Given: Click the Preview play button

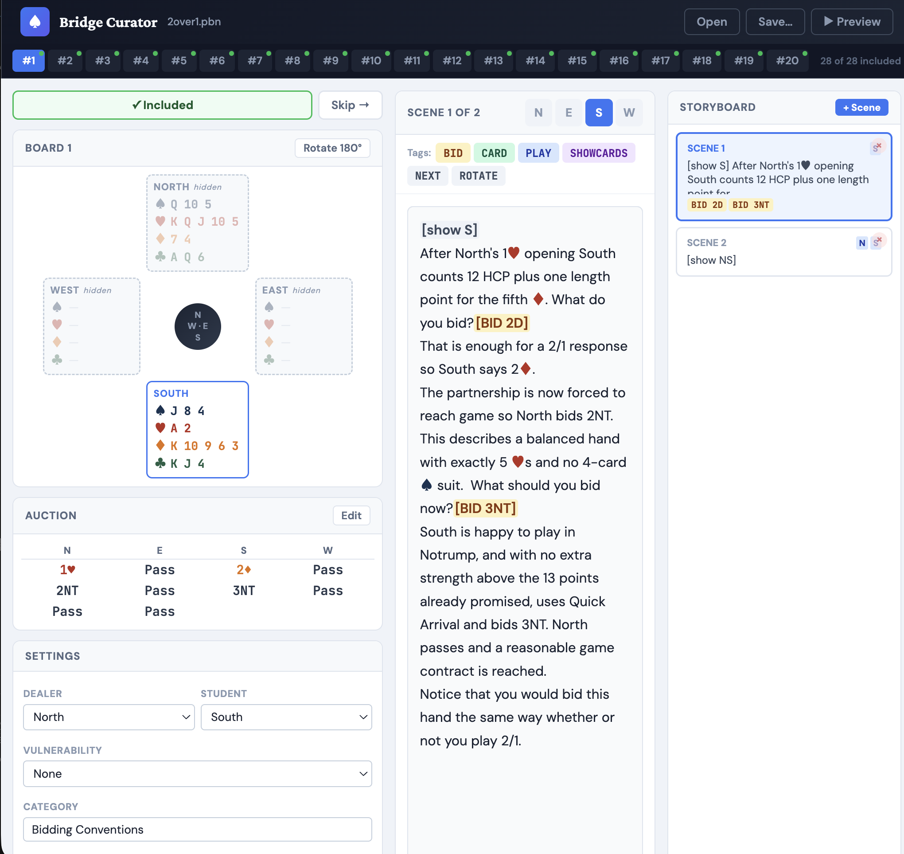Looking at the screenshot, I should click(x=851, y=21).
